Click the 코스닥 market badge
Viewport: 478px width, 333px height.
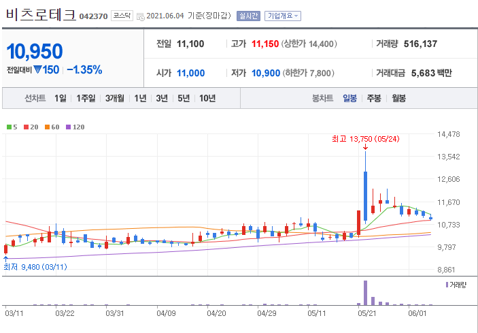tap(122, 16)
